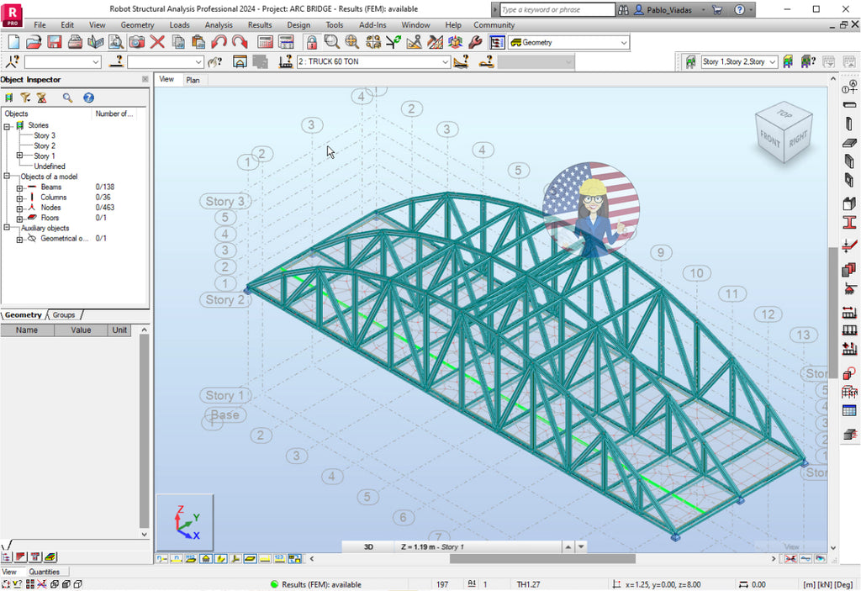Click the padlock lock icon in the toolbar
The image size is (861, 591).
[x=312, y=41]
